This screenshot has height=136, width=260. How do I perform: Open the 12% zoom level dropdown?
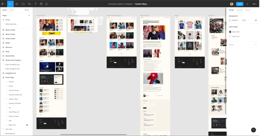coord(255,4)
